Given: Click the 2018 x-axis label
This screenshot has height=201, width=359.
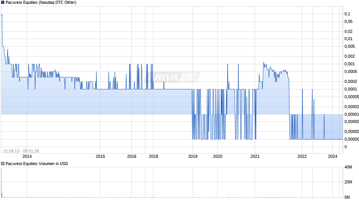Looking at the screenshot, I should (x=154, y=156).
